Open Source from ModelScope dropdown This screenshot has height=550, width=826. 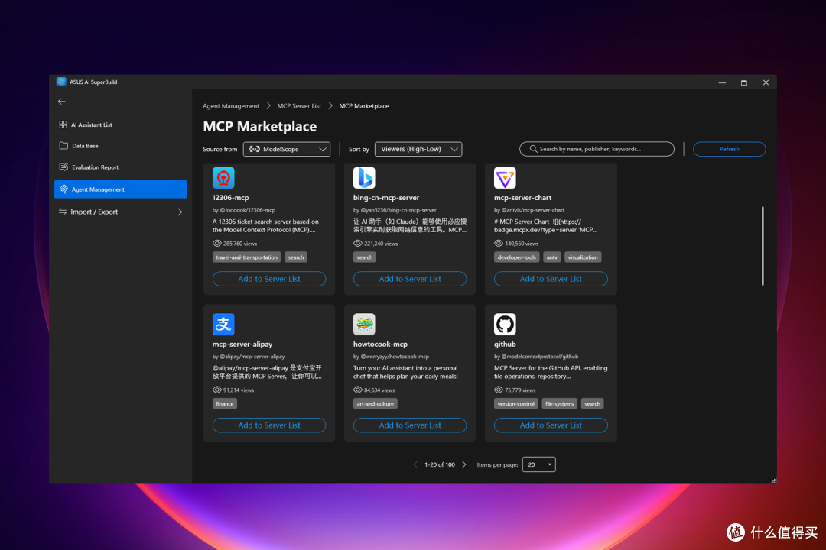[x=287, y=149]
